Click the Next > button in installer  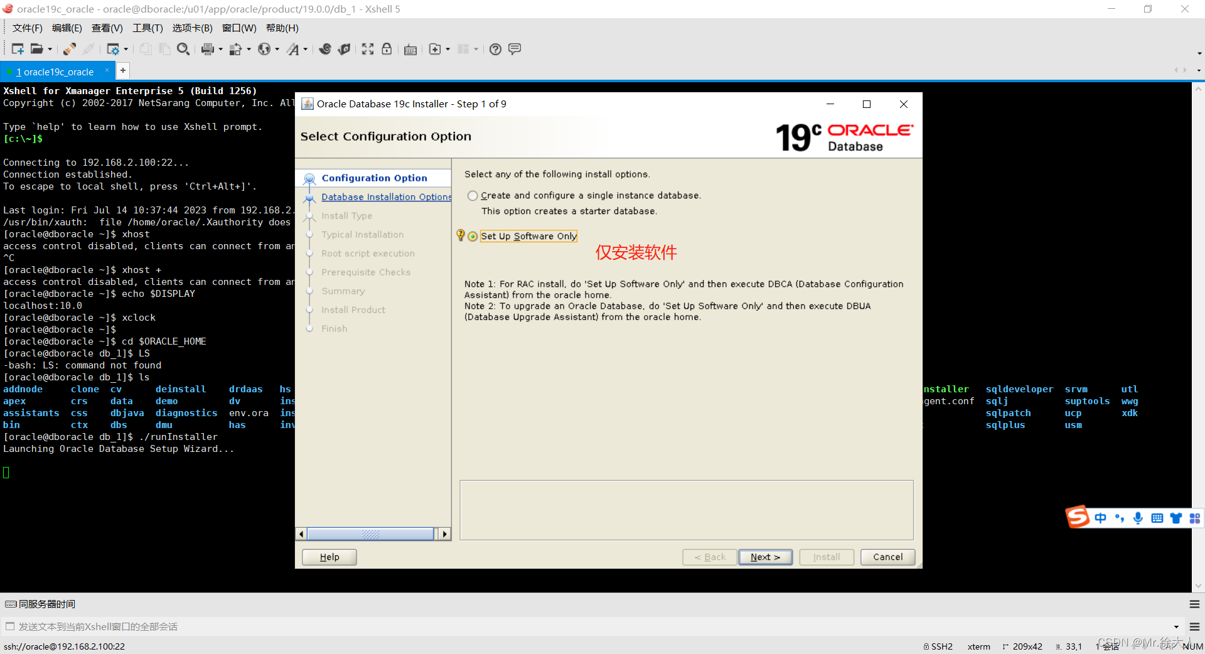(765, 557)
